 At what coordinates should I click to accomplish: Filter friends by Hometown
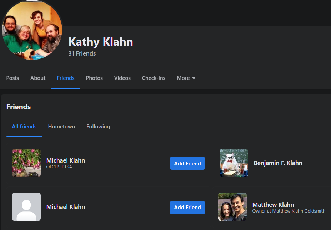click(61, 127)
